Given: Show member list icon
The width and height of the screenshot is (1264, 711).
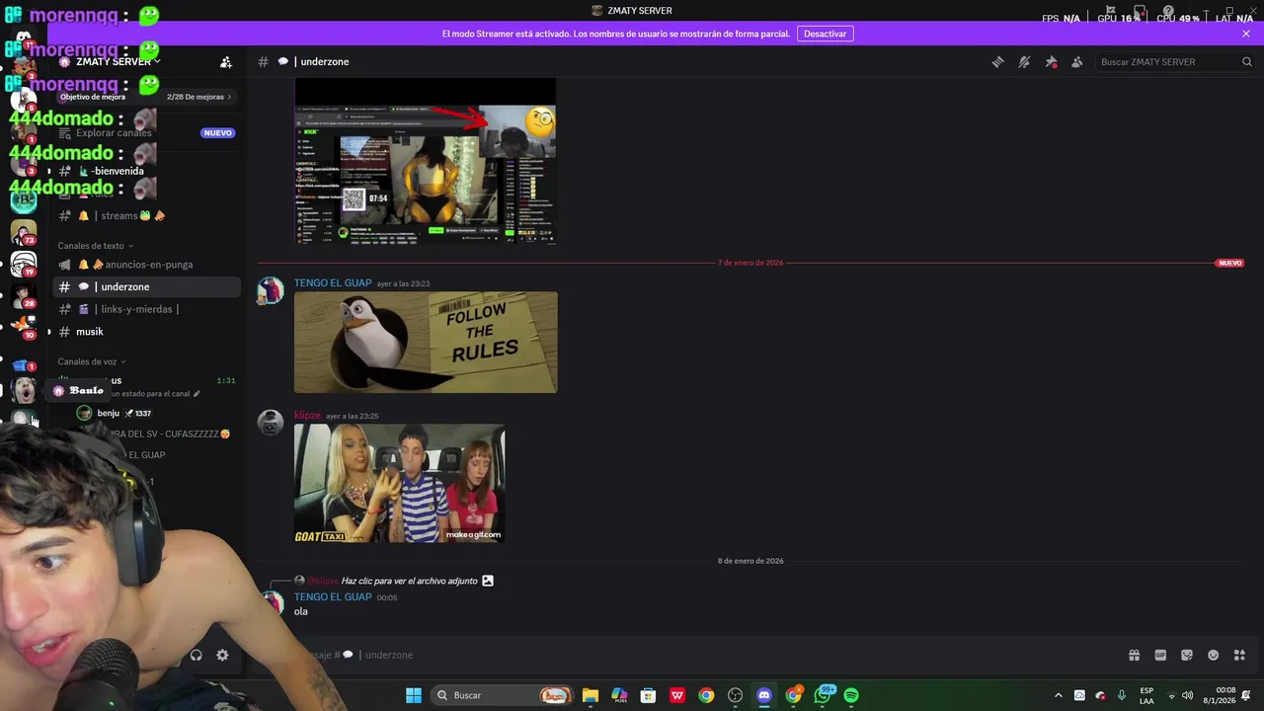Looking at the screenshot, I should point(1077,61).
